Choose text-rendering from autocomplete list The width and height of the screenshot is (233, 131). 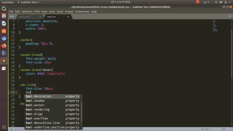(52, 110)
